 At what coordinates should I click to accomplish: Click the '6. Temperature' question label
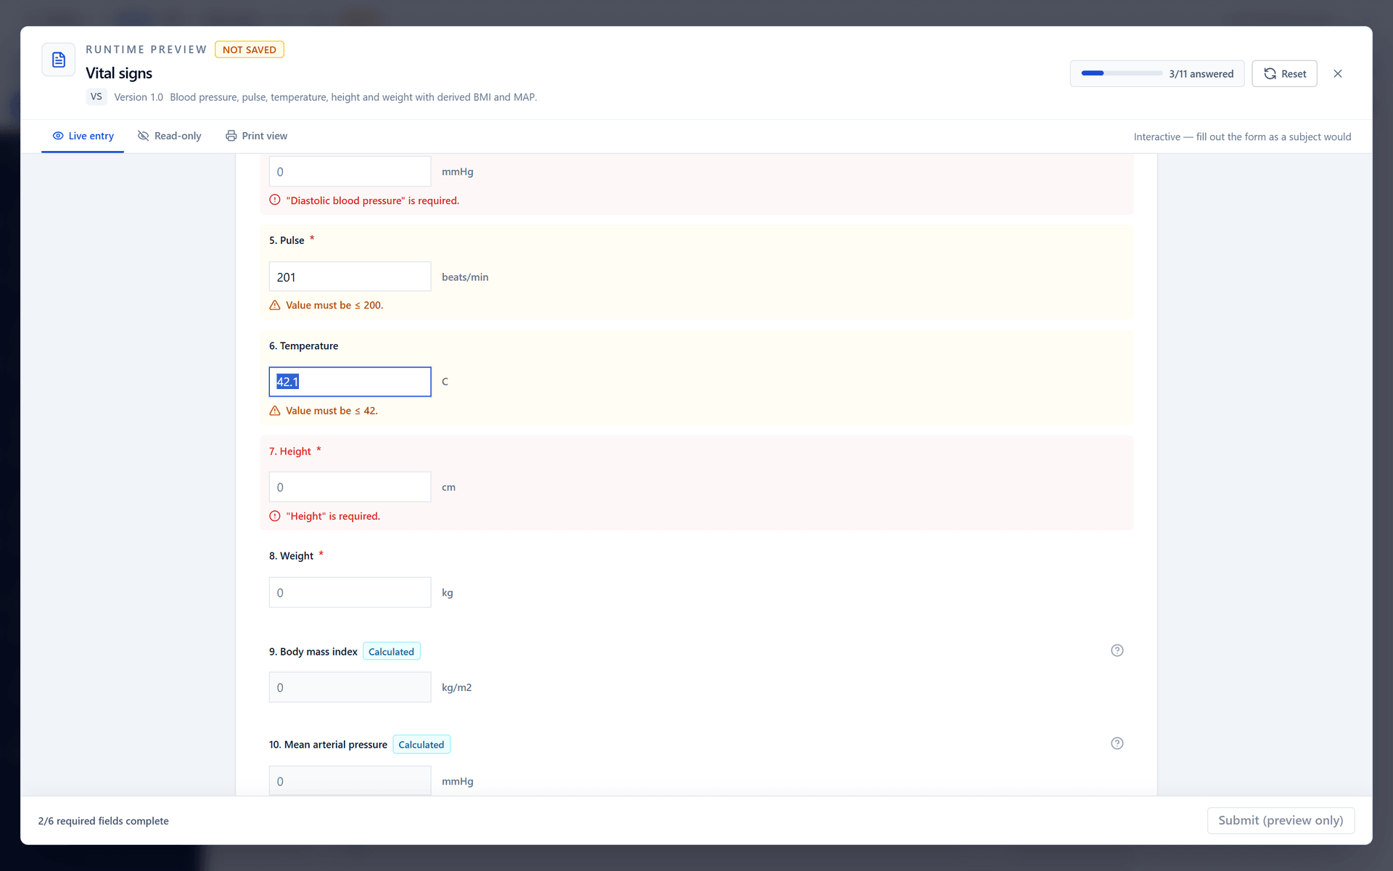coord(304,346)
